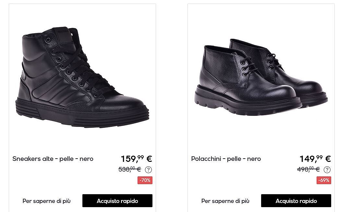The width and height of the screenshot is (338, 212).
Task: Open the high-top black sneakers product image
Action: click(x=82, y=77)
